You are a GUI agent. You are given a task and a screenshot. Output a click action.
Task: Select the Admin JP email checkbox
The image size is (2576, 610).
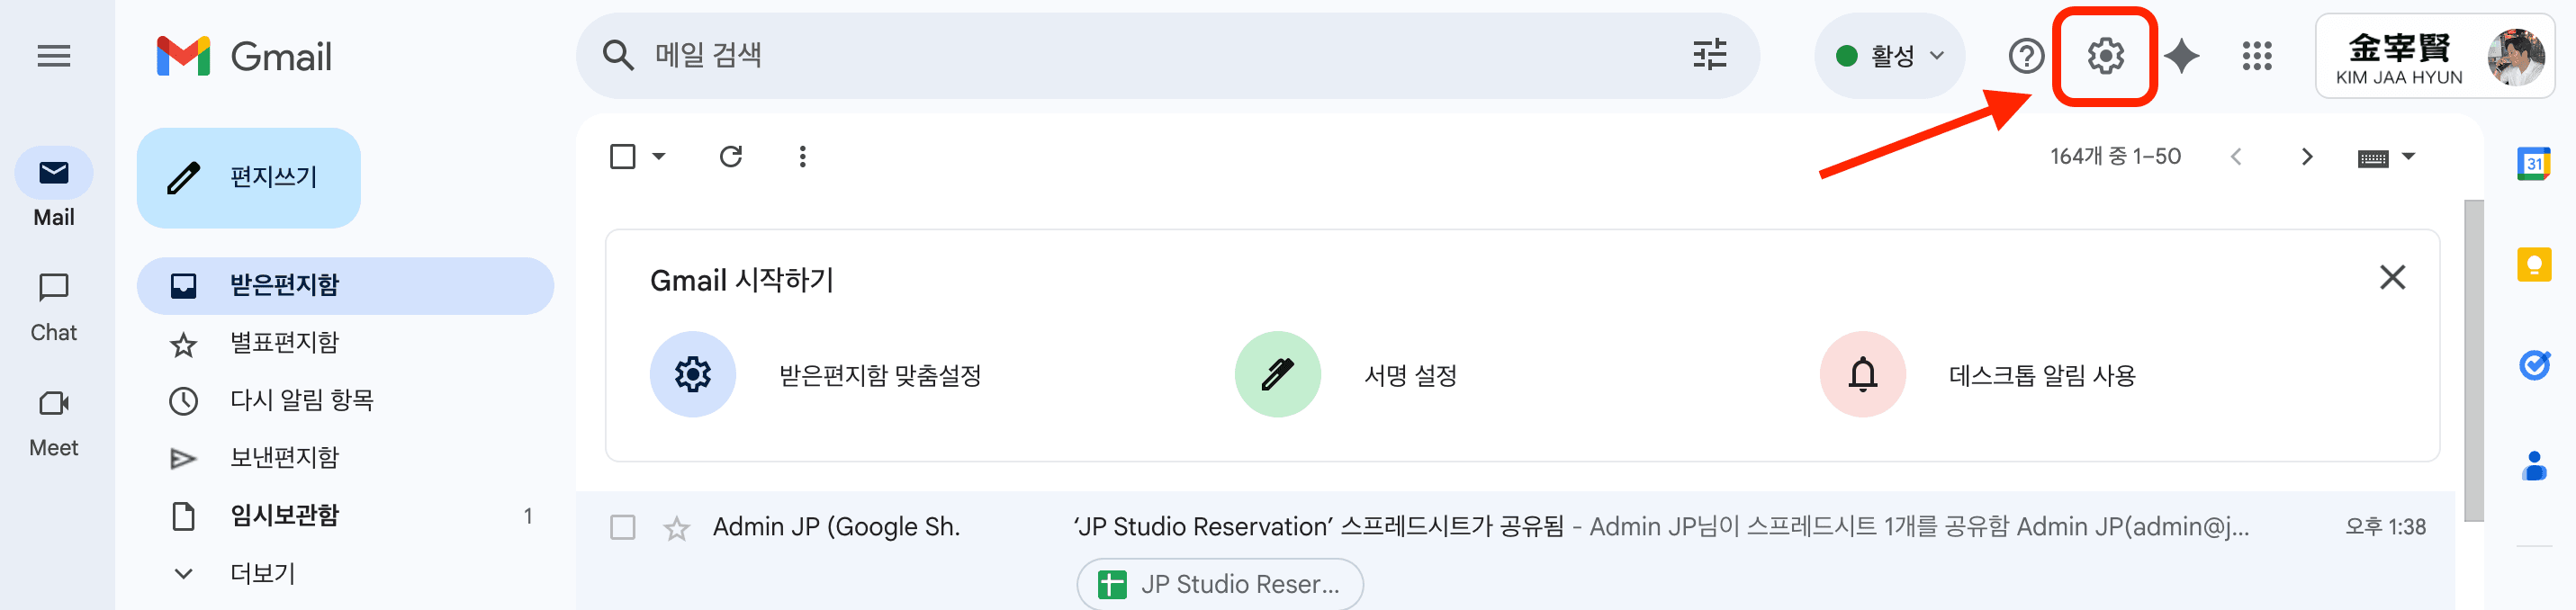click(625, 527)
